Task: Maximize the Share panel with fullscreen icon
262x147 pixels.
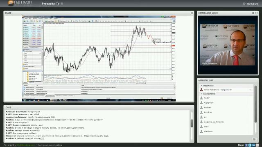Action: click(x=192, y=13)
